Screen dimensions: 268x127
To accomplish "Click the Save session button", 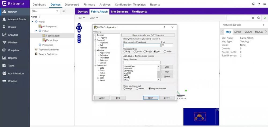I will [x=167, y=72].
